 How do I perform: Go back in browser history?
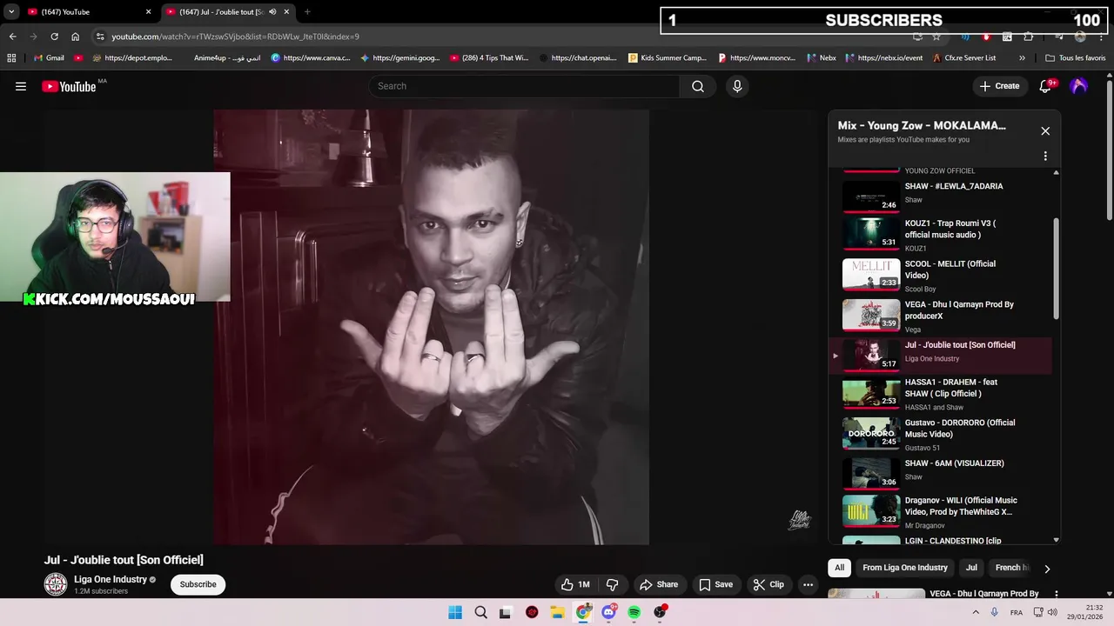pos(12,37)
